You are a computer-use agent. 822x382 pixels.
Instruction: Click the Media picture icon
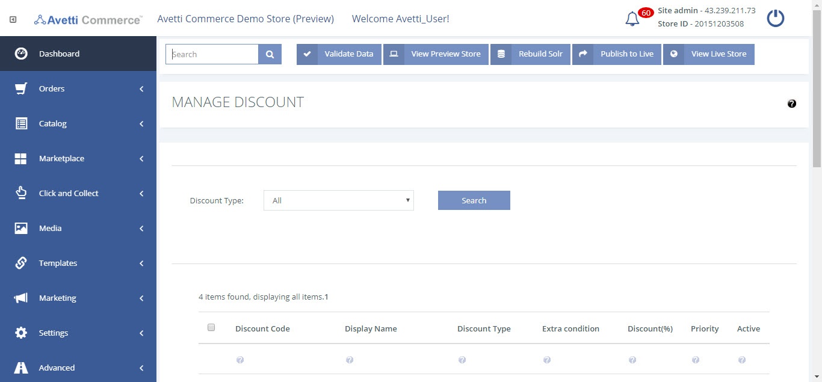click(21, 228)
